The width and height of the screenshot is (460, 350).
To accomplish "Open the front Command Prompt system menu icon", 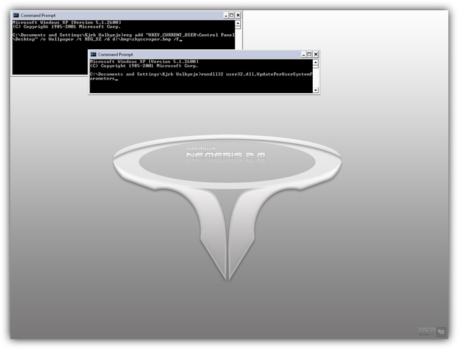I will click(93, 54).
